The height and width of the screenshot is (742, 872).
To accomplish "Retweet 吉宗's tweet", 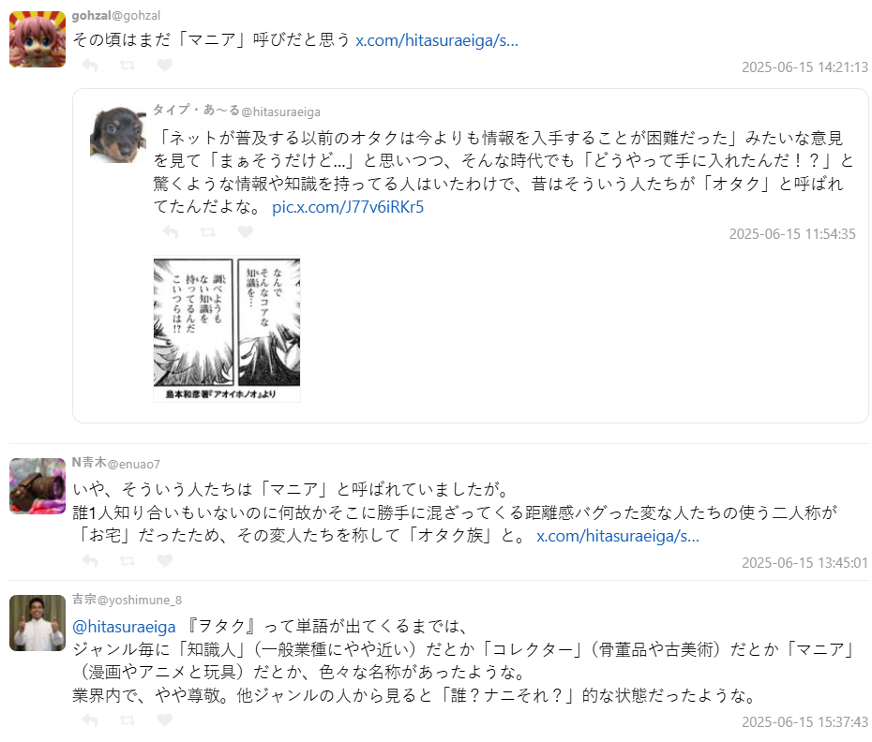I will point(127,720).
